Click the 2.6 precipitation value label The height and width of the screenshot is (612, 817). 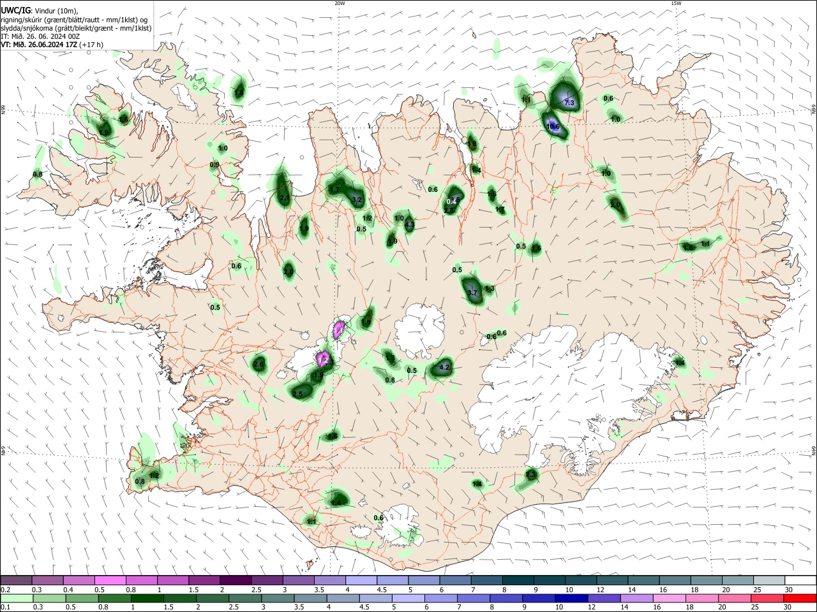[x=259, y=364]
